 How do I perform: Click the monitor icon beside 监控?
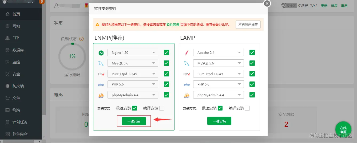point(8,62)
